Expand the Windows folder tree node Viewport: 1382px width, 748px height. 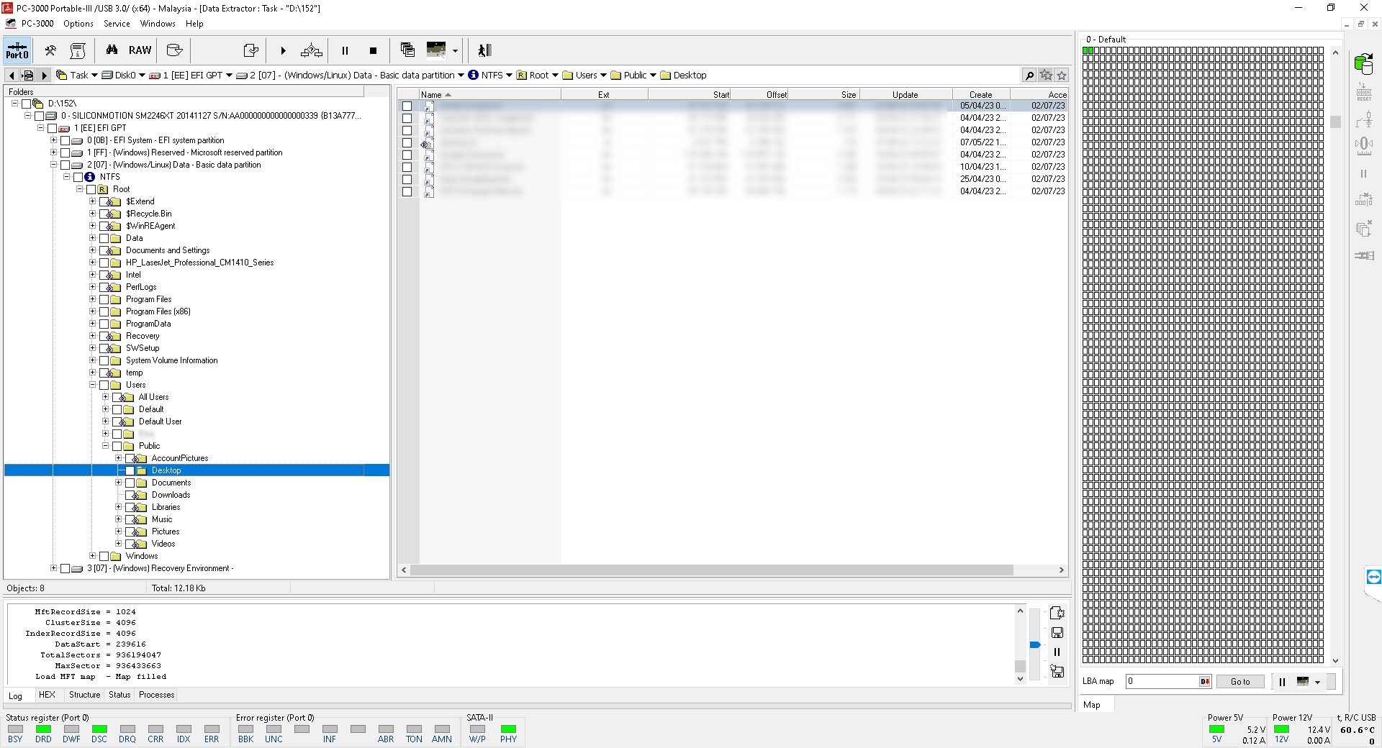[92, 556]
